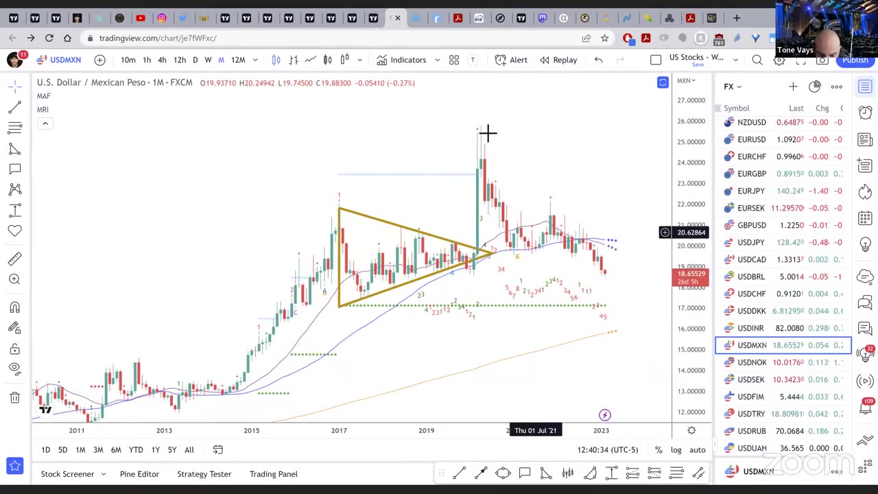The height and width of the screenshot is (494, 878).
Task: Expand the FX watchlist name dropdown
Action: point(733,86)
